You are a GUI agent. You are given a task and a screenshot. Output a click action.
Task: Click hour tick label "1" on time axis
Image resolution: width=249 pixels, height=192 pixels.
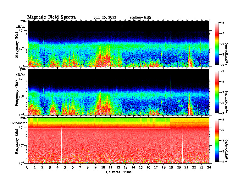(x=35, y=168)
